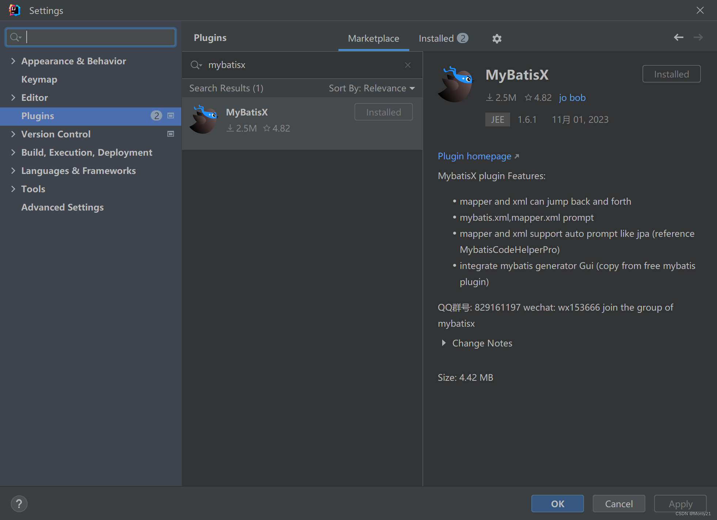The width and height of the screenshot is (717, 520).
Task: Click the MyBatisX title in details pane
Action: tap(517, 75)
